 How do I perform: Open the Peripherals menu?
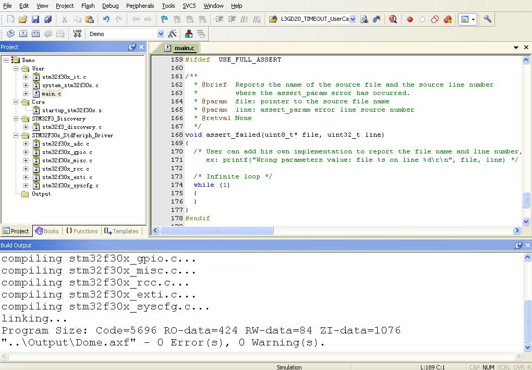coord(140,6)
